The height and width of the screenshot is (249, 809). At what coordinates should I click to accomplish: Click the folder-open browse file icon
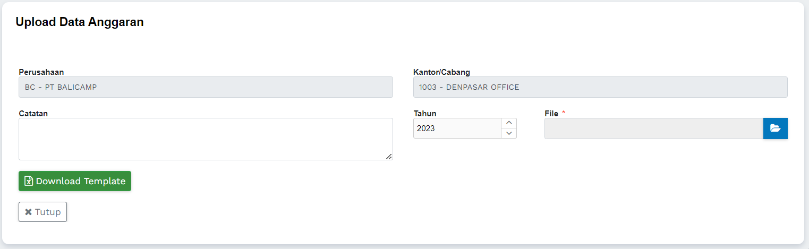coord(775,128)
